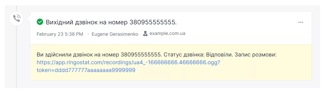Click the dot separator before Eugene Gerasimenko
Image resolution: width=328 pixels, height=94 pixels.
(88, 34)
